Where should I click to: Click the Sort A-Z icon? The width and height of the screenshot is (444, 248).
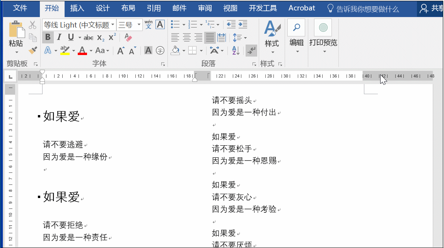click(236, 50)
